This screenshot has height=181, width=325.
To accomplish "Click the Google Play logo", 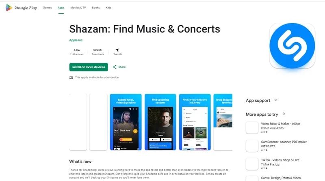I will point(22,8).
